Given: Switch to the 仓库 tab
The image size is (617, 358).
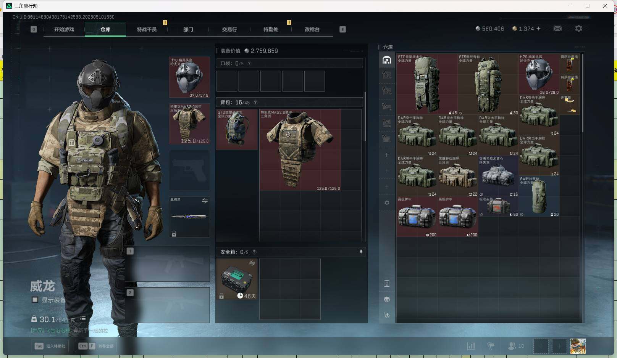Looking at the screenshot, I should click(105, 29).
